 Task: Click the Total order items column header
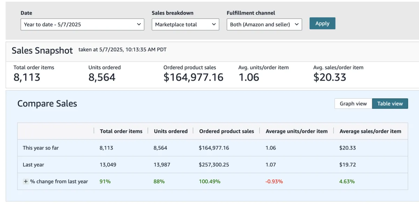pyautogui.click(x=121, y=131)
